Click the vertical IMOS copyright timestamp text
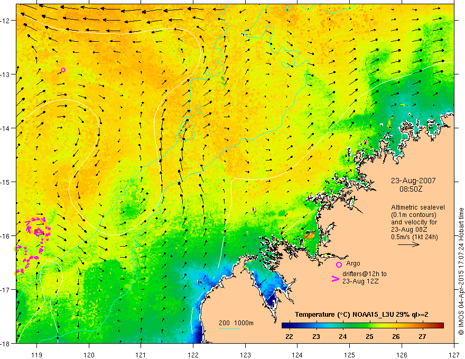Image resolution: width=465 pixels, height=359 pixels. (x=461, y=271)
